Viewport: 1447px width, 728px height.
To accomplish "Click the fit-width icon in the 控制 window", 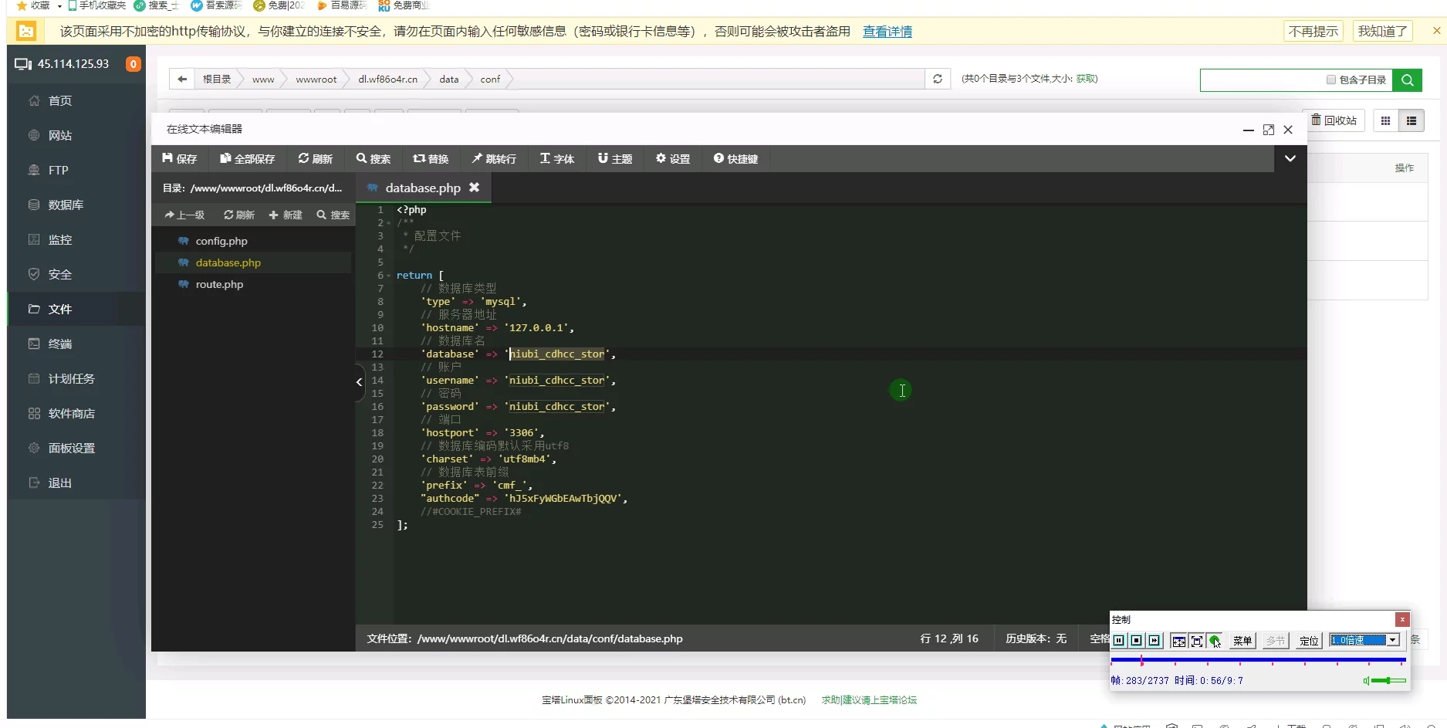I will click(x=1178, y=640).
